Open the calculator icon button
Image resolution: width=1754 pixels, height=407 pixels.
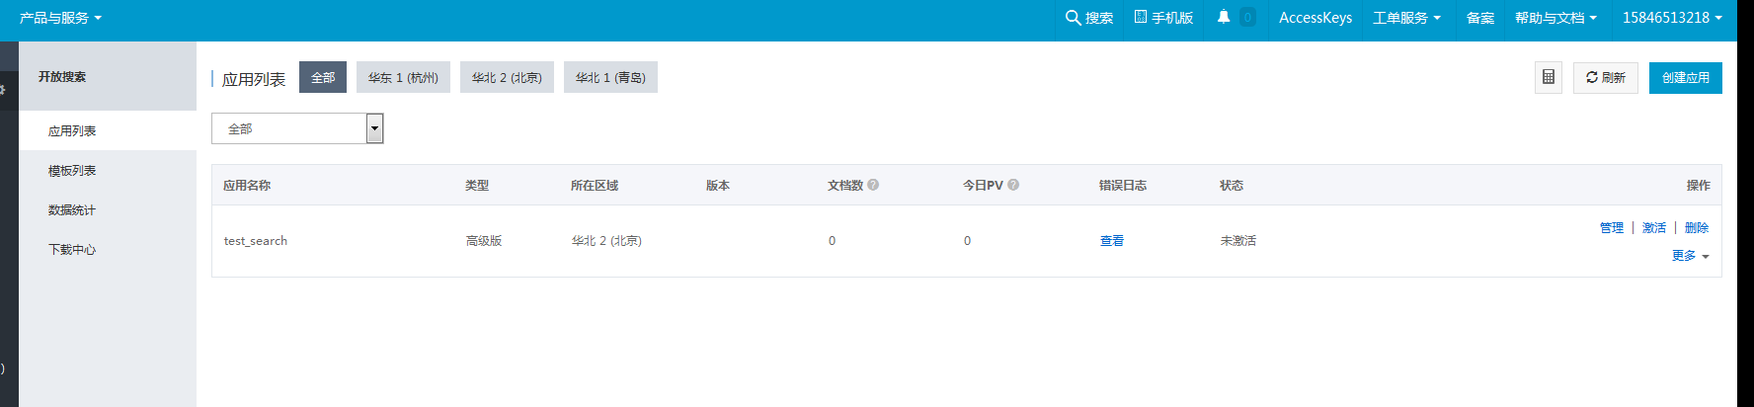pyautogui.click(x=1549, y=77)
